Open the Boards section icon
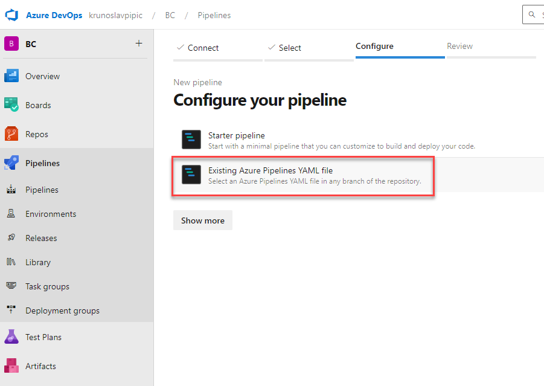Screen dimensions: 544x386 click(x=11, y=105)
